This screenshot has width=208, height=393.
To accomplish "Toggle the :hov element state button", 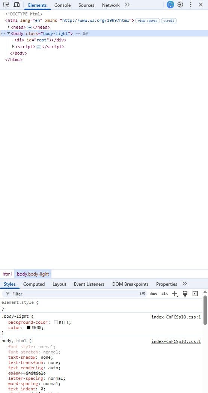I will click(153, 294).
